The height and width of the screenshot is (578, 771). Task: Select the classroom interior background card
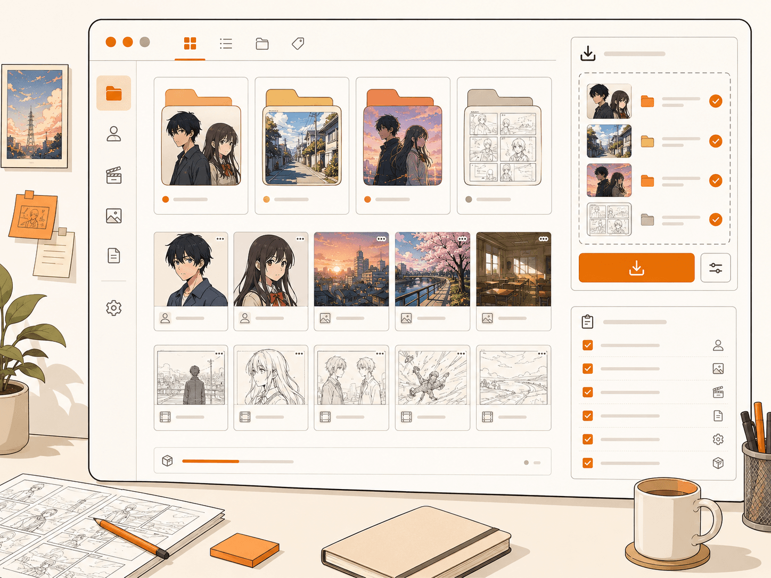point(513,281)
